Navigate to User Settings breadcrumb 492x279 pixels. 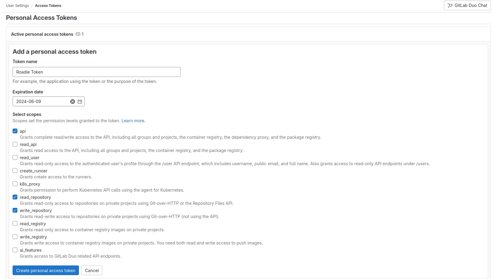(17, 5)
